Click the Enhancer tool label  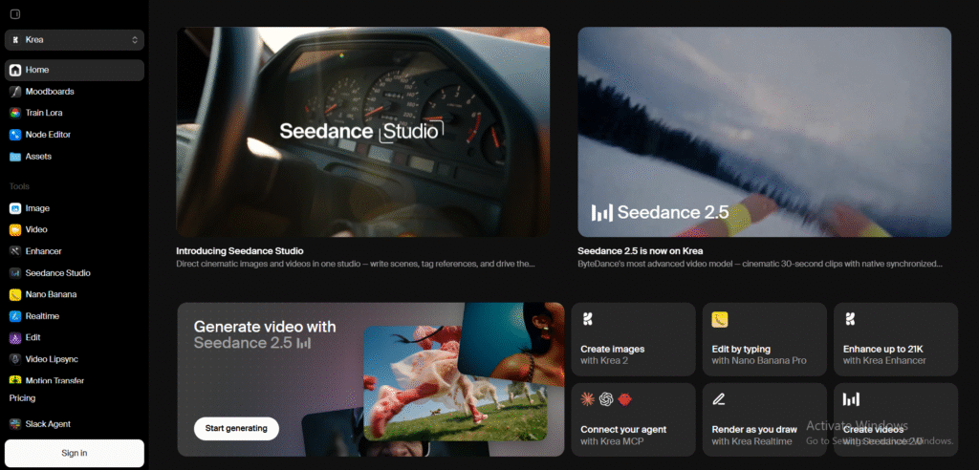tap(44, 251)
